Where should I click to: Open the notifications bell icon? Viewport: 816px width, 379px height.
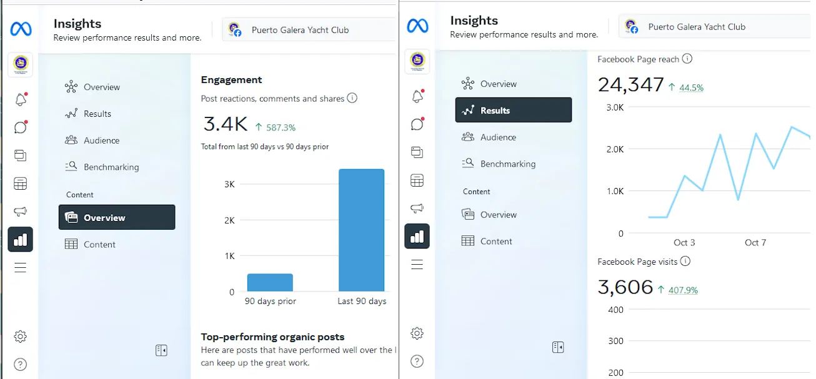tap(21, 99)
